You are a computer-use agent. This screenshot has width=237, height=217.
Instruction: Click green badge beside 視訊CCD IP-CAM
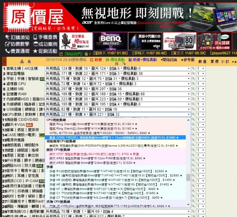(x=42, y=181)
